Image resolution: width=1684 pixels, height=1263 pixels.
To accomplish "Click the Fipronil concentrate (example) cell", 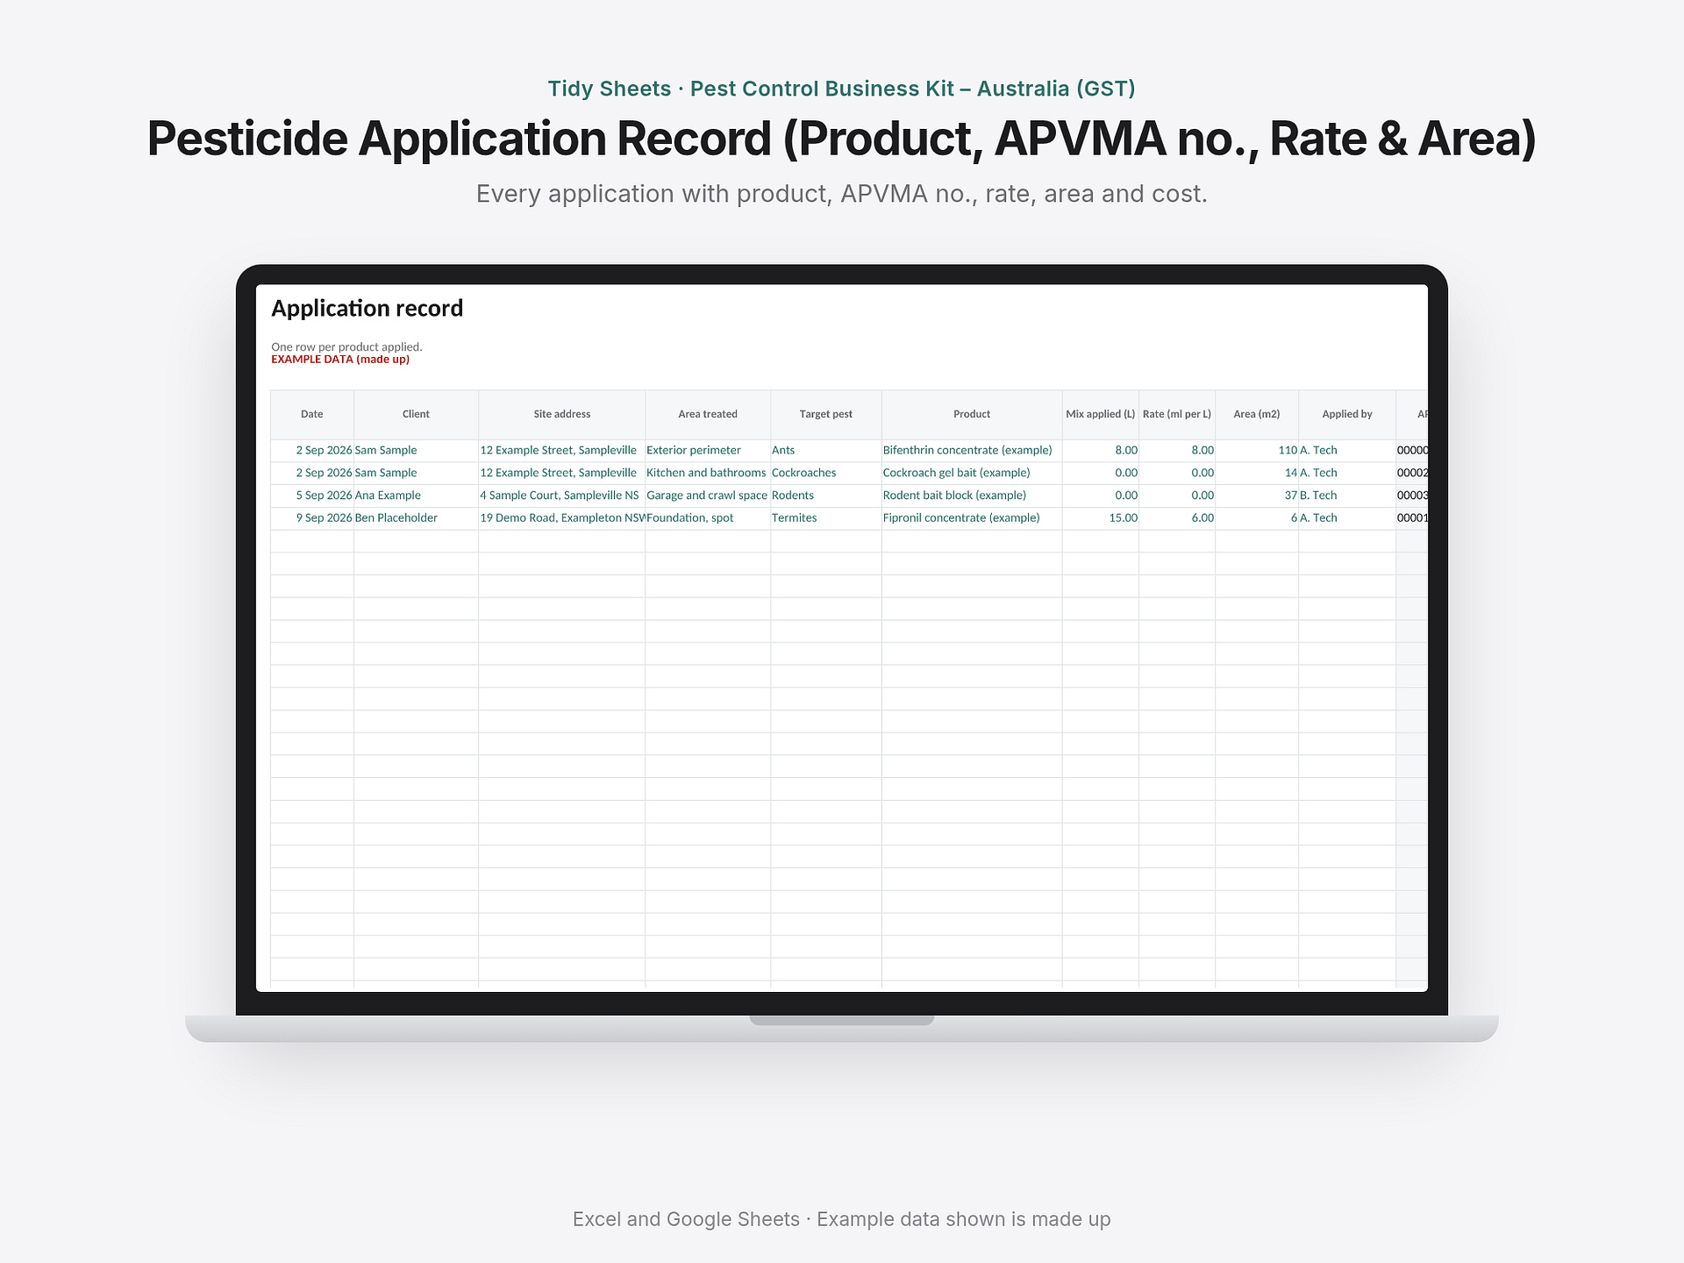I will click(972, 518).
